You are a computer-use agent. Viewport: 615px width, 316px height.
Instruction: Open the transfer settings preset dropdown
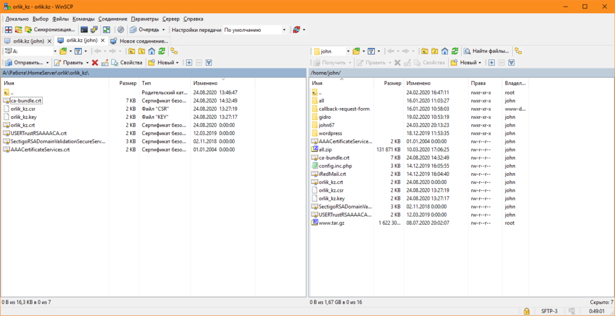[284, 29]
